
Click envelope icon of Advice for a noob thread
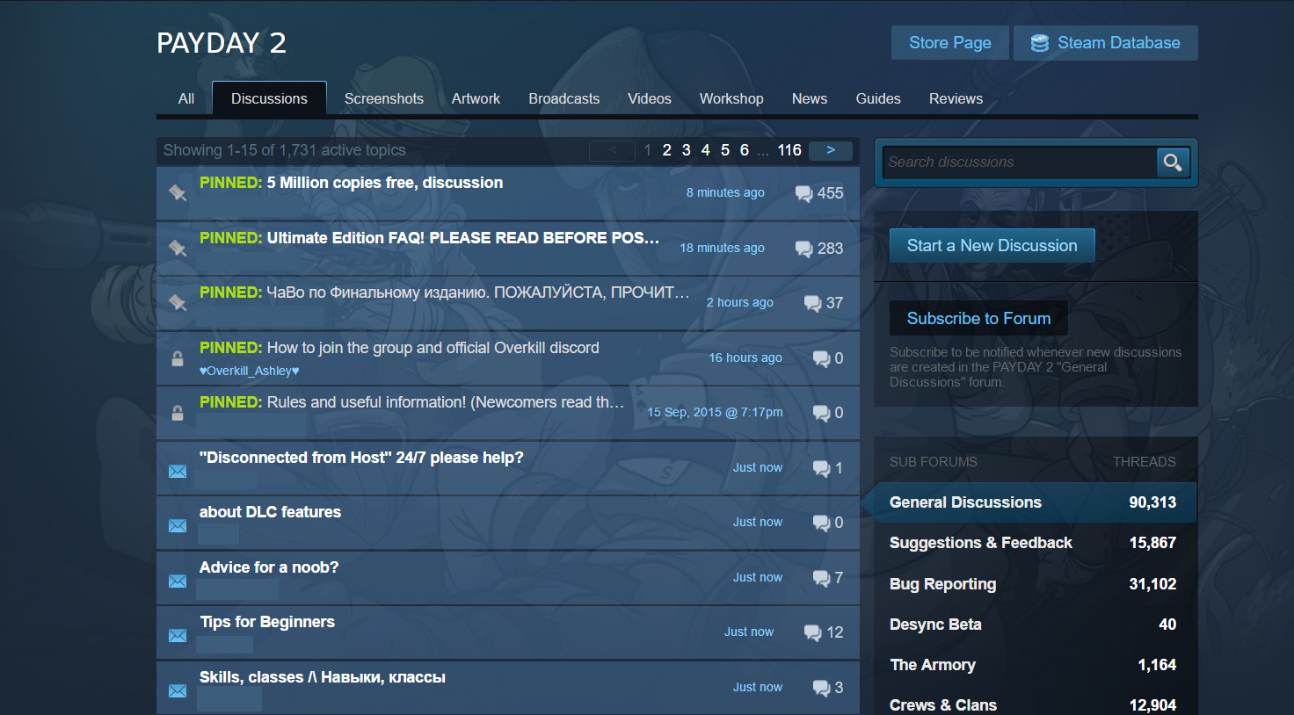tap(178, 581)
